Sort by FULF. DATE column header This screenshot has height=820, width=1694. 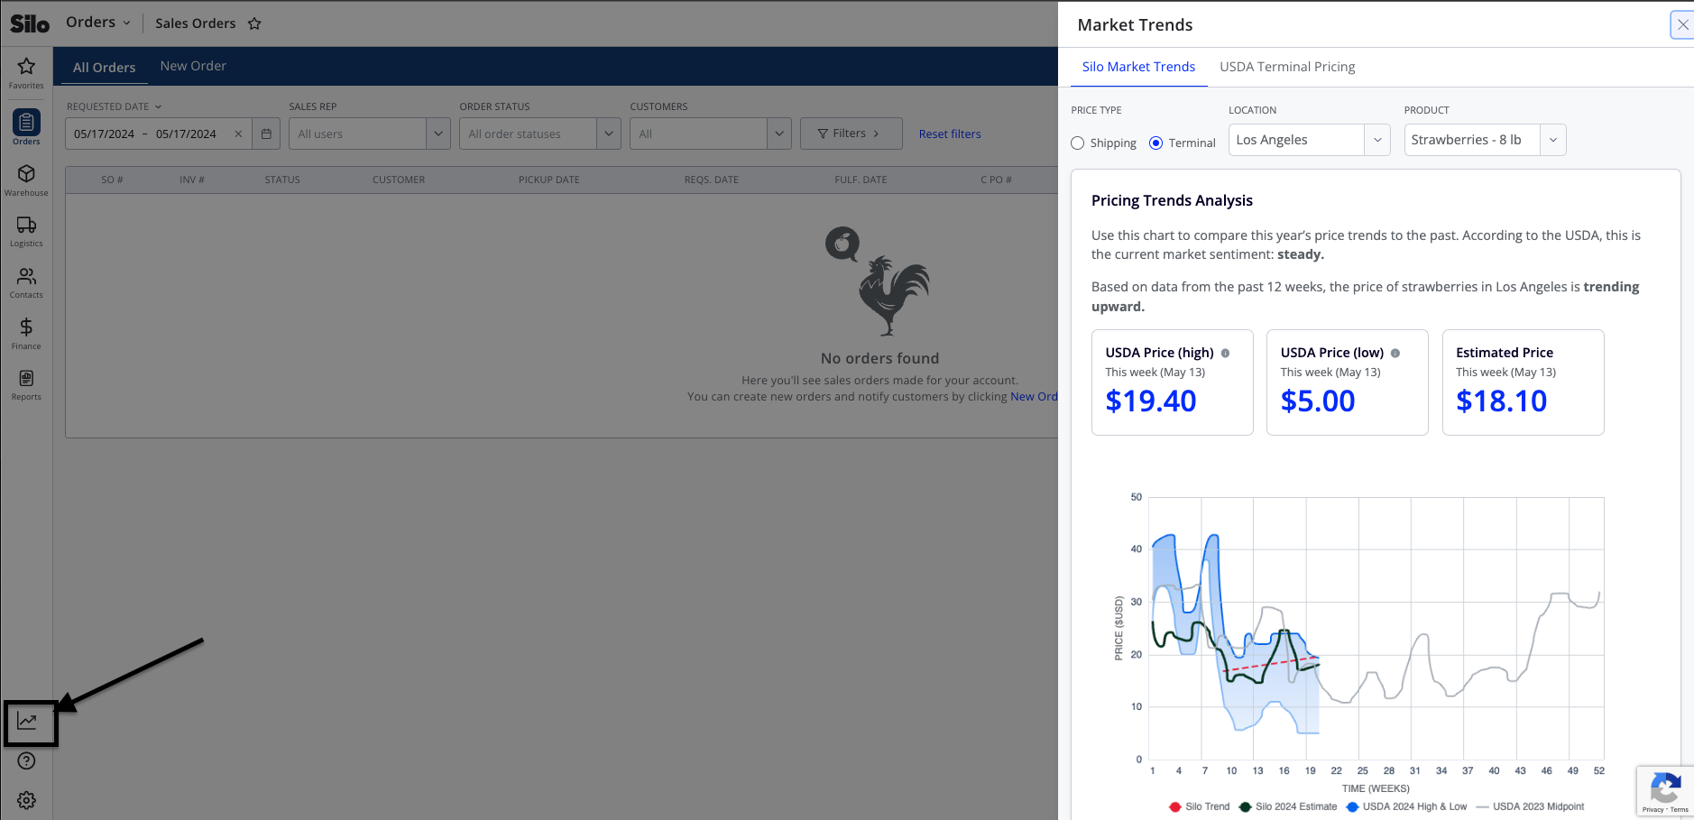pyautogui.click(x=861, y=180)
